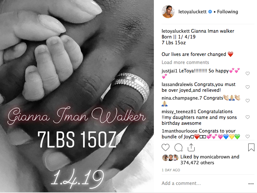The height and width of the screenshot is (193, 257).
Task: Like justjai1's comment with its heart
Action: (x=248, y=73)
